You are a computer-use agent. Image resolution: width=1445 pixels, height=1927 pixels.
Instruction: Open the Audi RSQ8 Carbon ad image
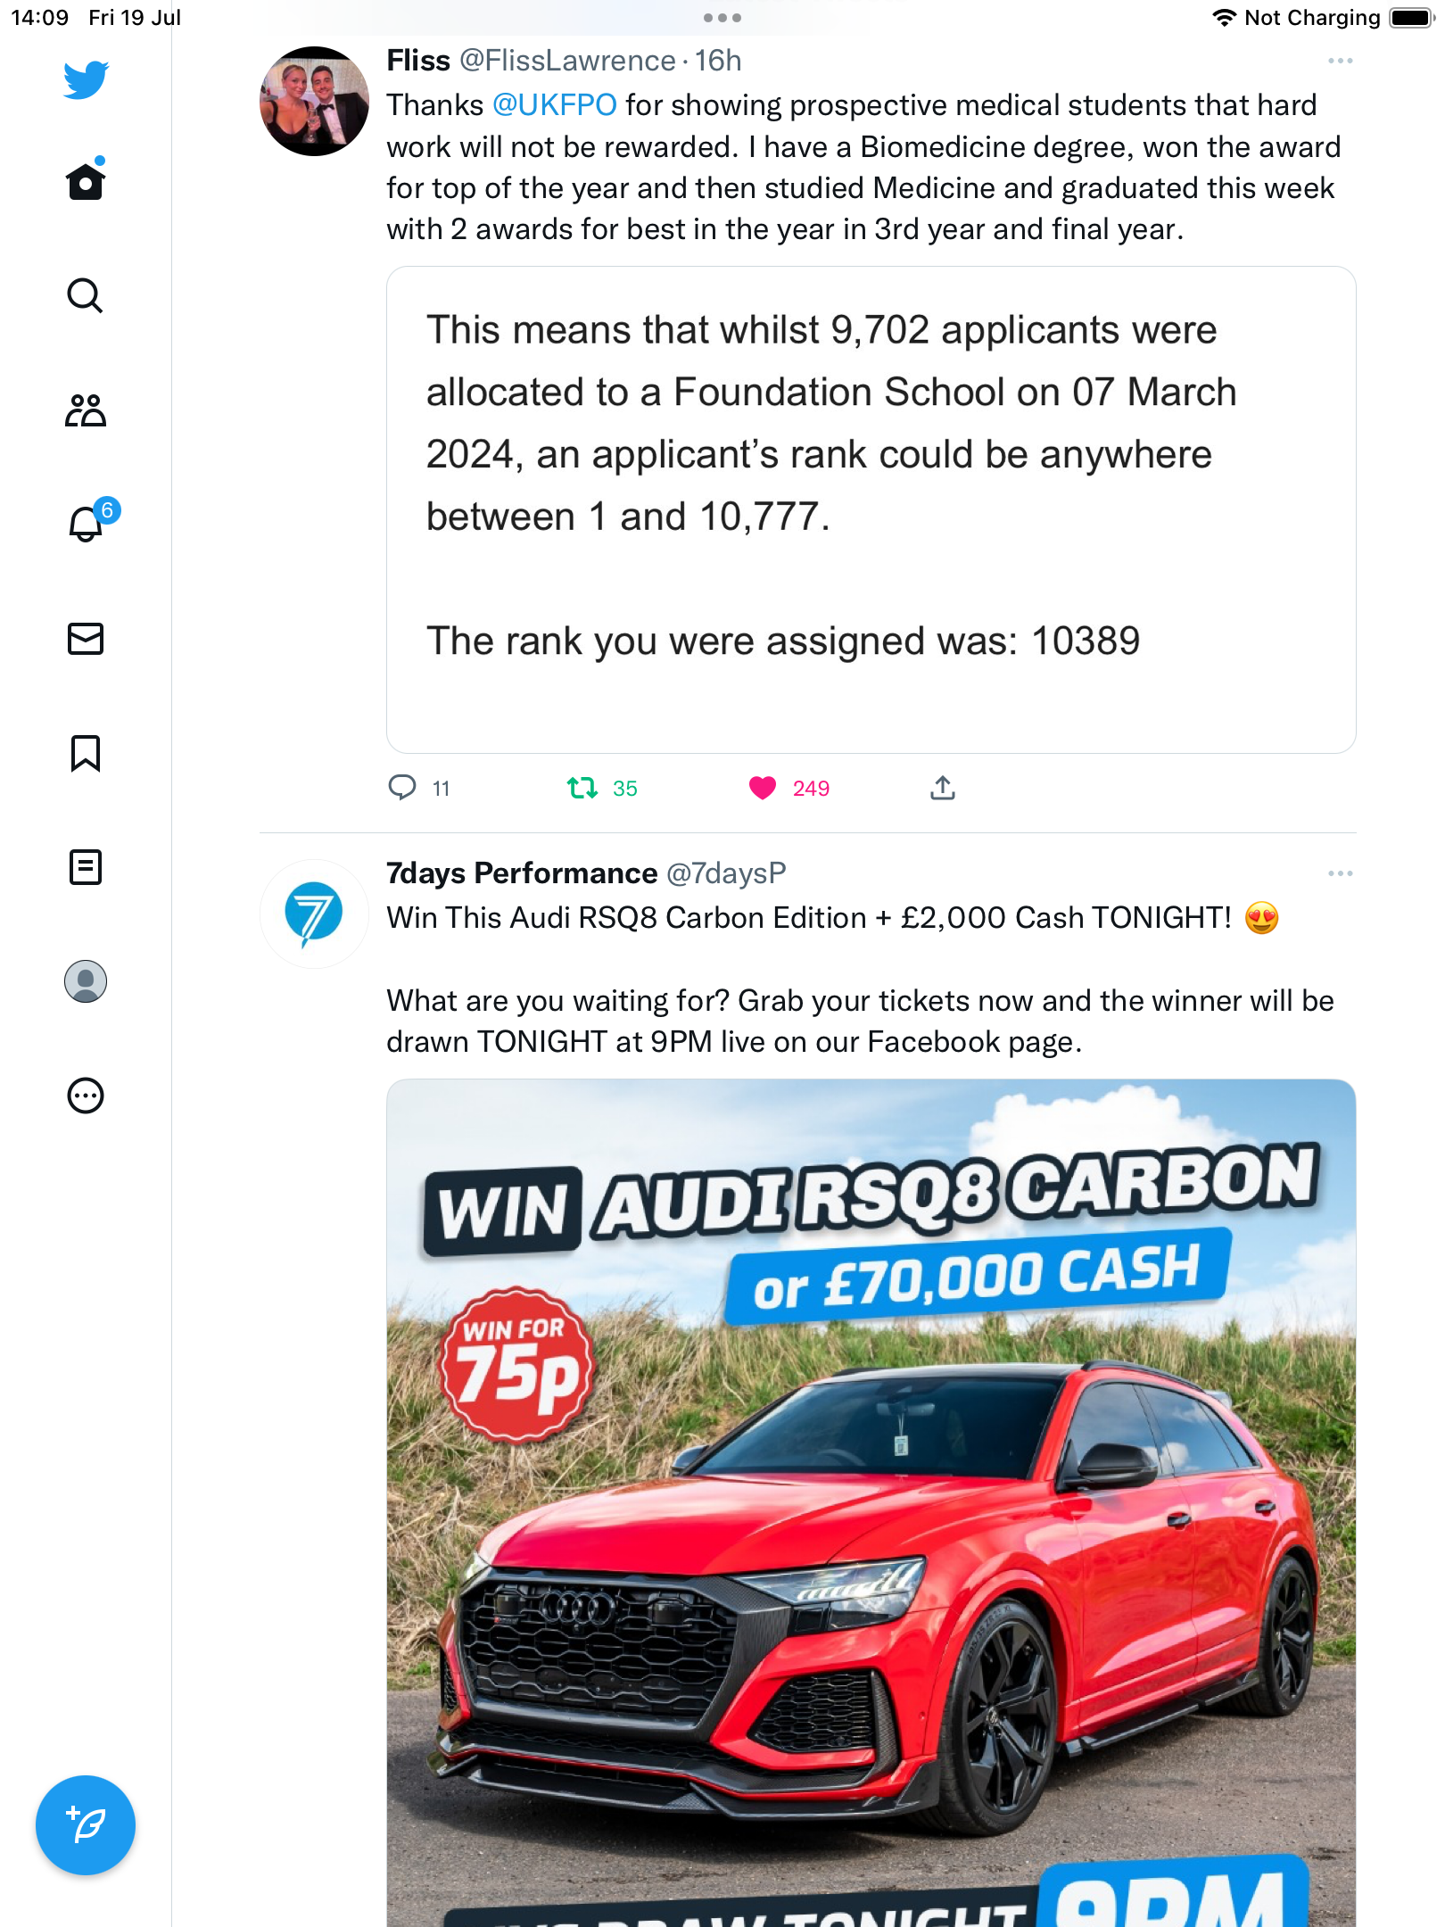pos(871,1503)
